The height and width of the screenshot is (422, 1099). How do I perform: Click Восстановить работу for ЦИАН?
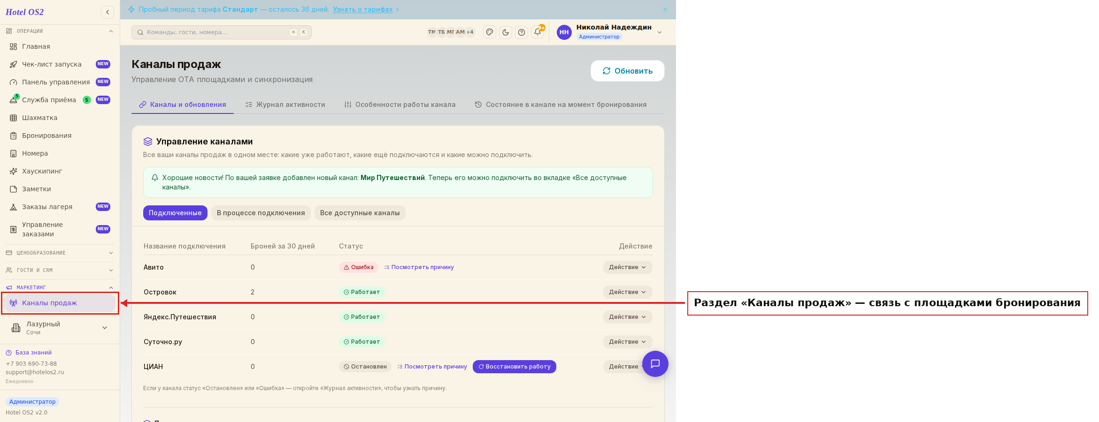[515, 367]
